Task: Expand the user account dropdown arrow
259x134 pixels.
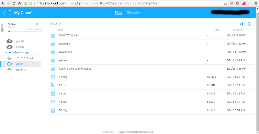Action: click(251, 13)
